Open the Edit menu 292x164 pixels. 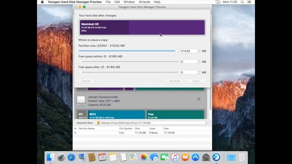point(117,2)
